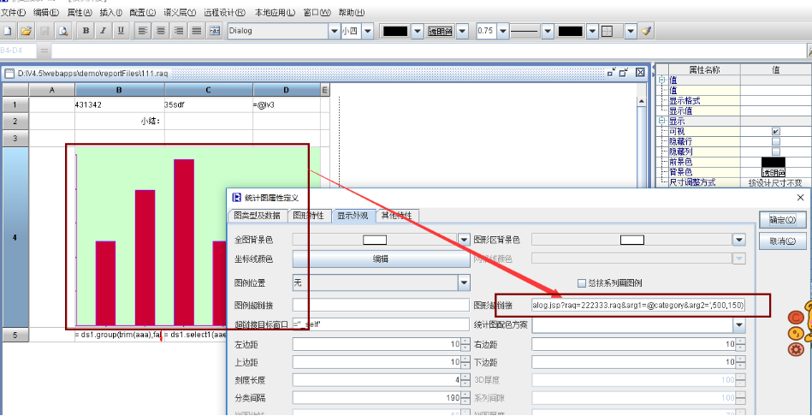Click the orange C icon at right edge
The width and height of the screenshot is (812, 416).
pyautogui.click(x=795, y=317)
